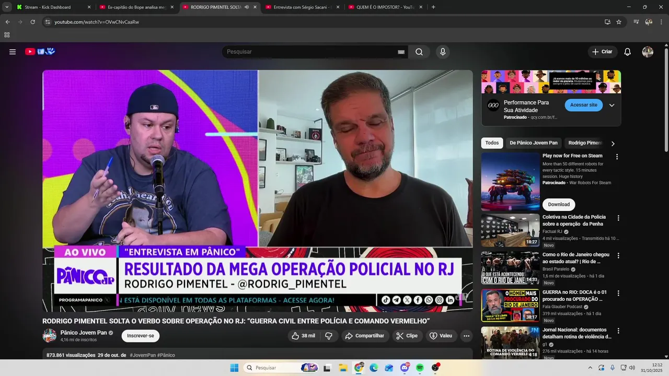Go back in browser history
This screenshot has height=376, width=669.
click(x=8, y=22)
